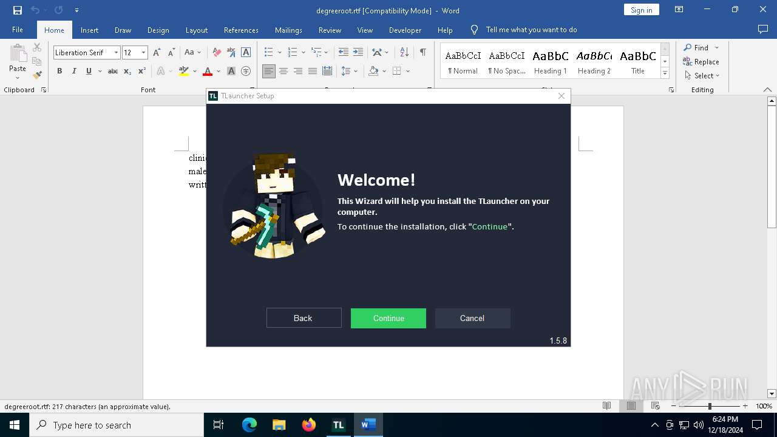Click the Numbering list icon
Viewport: 777px width, 437px height.
[293, 52]
